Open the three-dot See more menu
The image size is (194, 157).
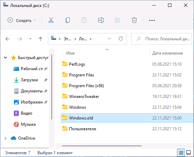(x=152, y=20)
